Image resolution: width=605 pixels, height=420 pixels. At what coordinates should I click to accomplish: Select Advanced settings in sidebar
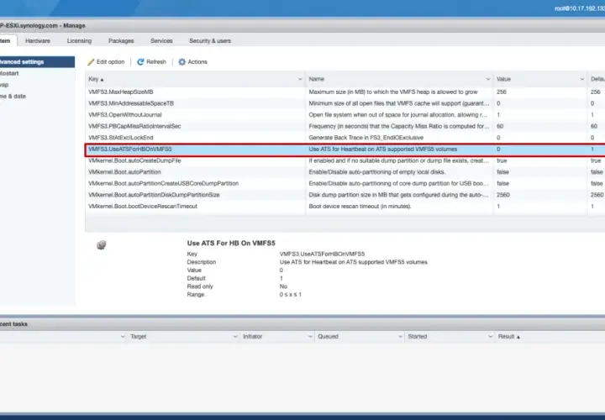(x=37, y=61)
